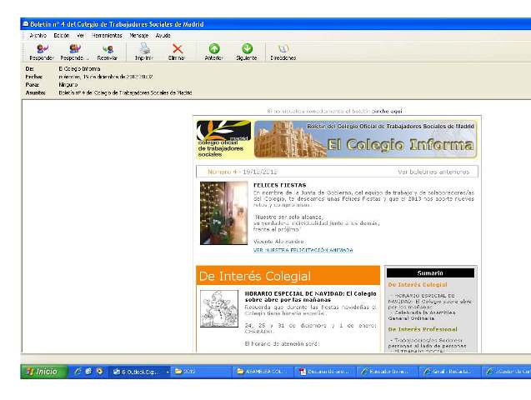The image size is (531, 400).
Task: Open the Ver menu
Action: (x=80, y=35)
